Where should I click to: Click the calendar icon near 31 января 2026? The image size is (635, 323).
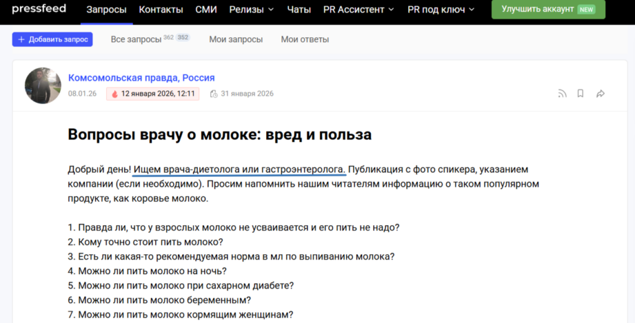[214, 94]
